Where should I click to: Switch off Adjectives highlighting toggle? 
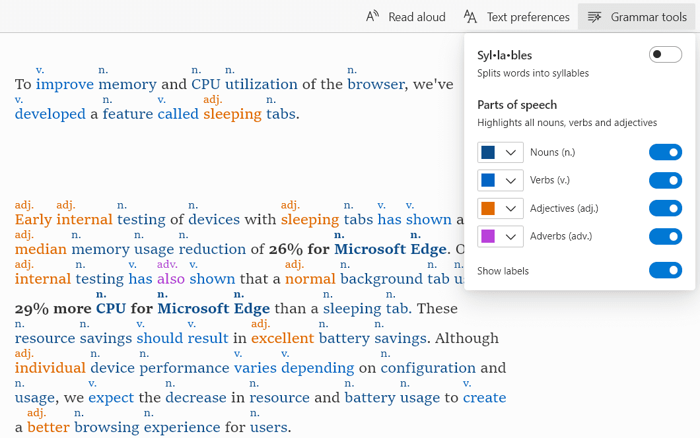(665, 208)
